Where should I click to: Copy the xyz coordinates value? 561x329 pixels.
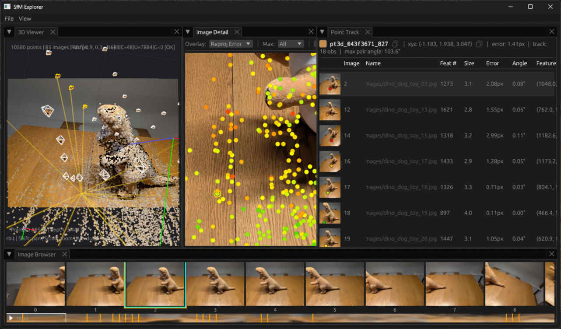(x=479, y=44)
